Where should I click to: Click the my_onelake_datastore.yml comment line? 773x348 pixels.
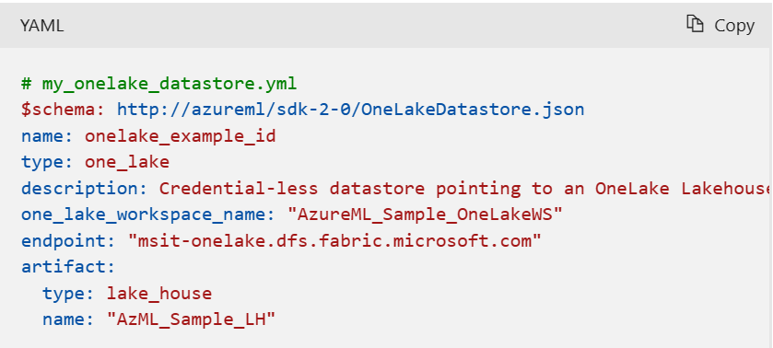(x=159, y=83)
